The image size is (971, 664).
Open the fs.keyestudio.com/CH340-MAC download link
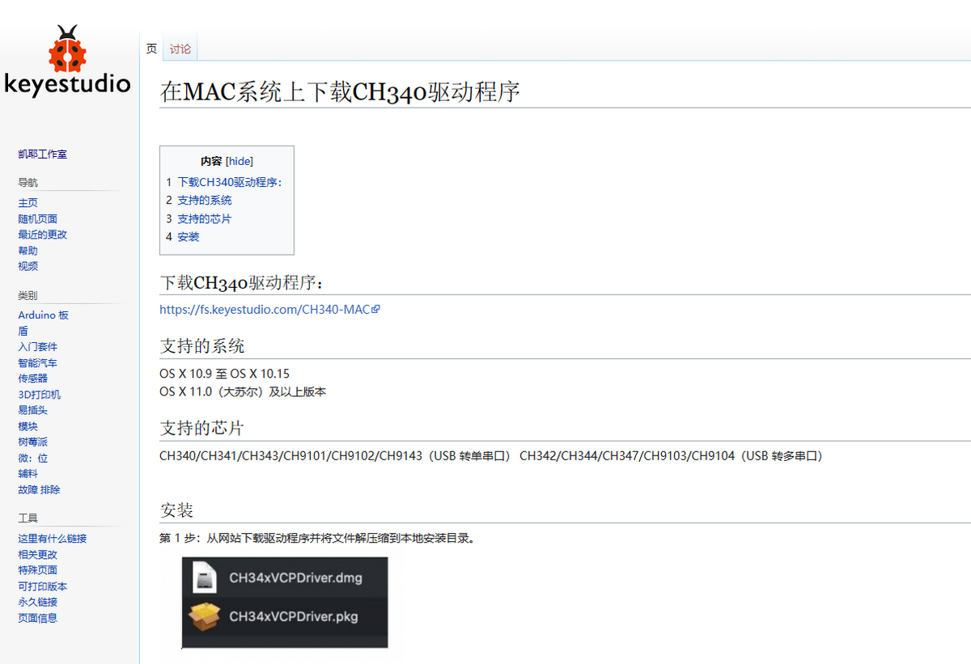pos(265,309)
